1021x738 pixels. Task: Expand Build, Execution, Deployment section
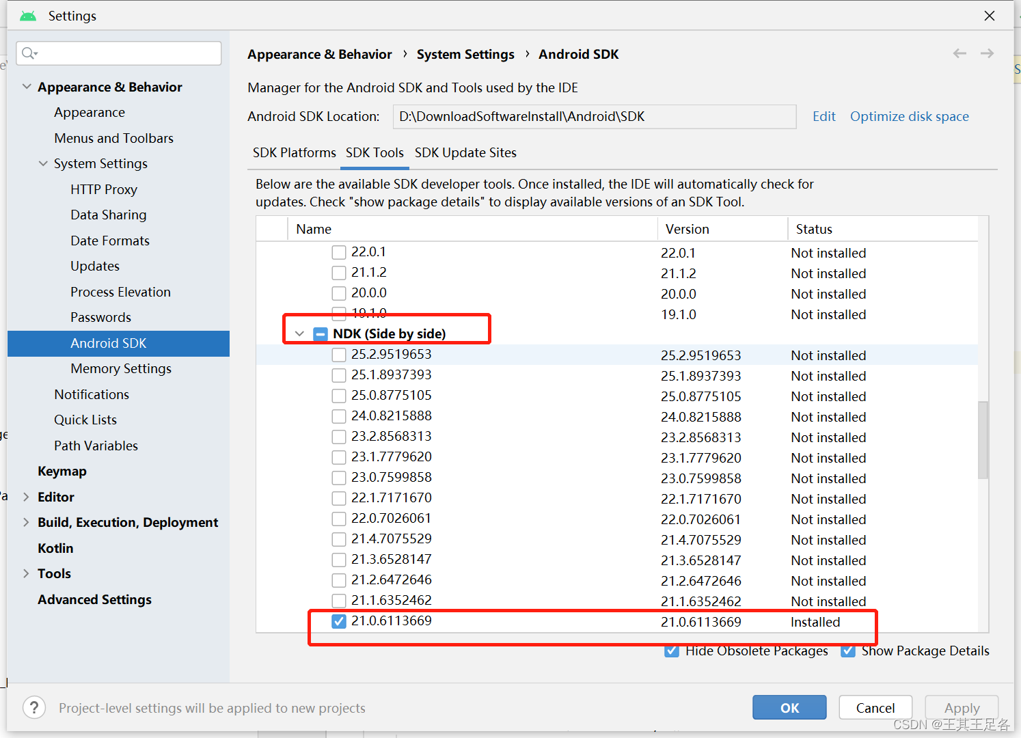tap(26, 522)
